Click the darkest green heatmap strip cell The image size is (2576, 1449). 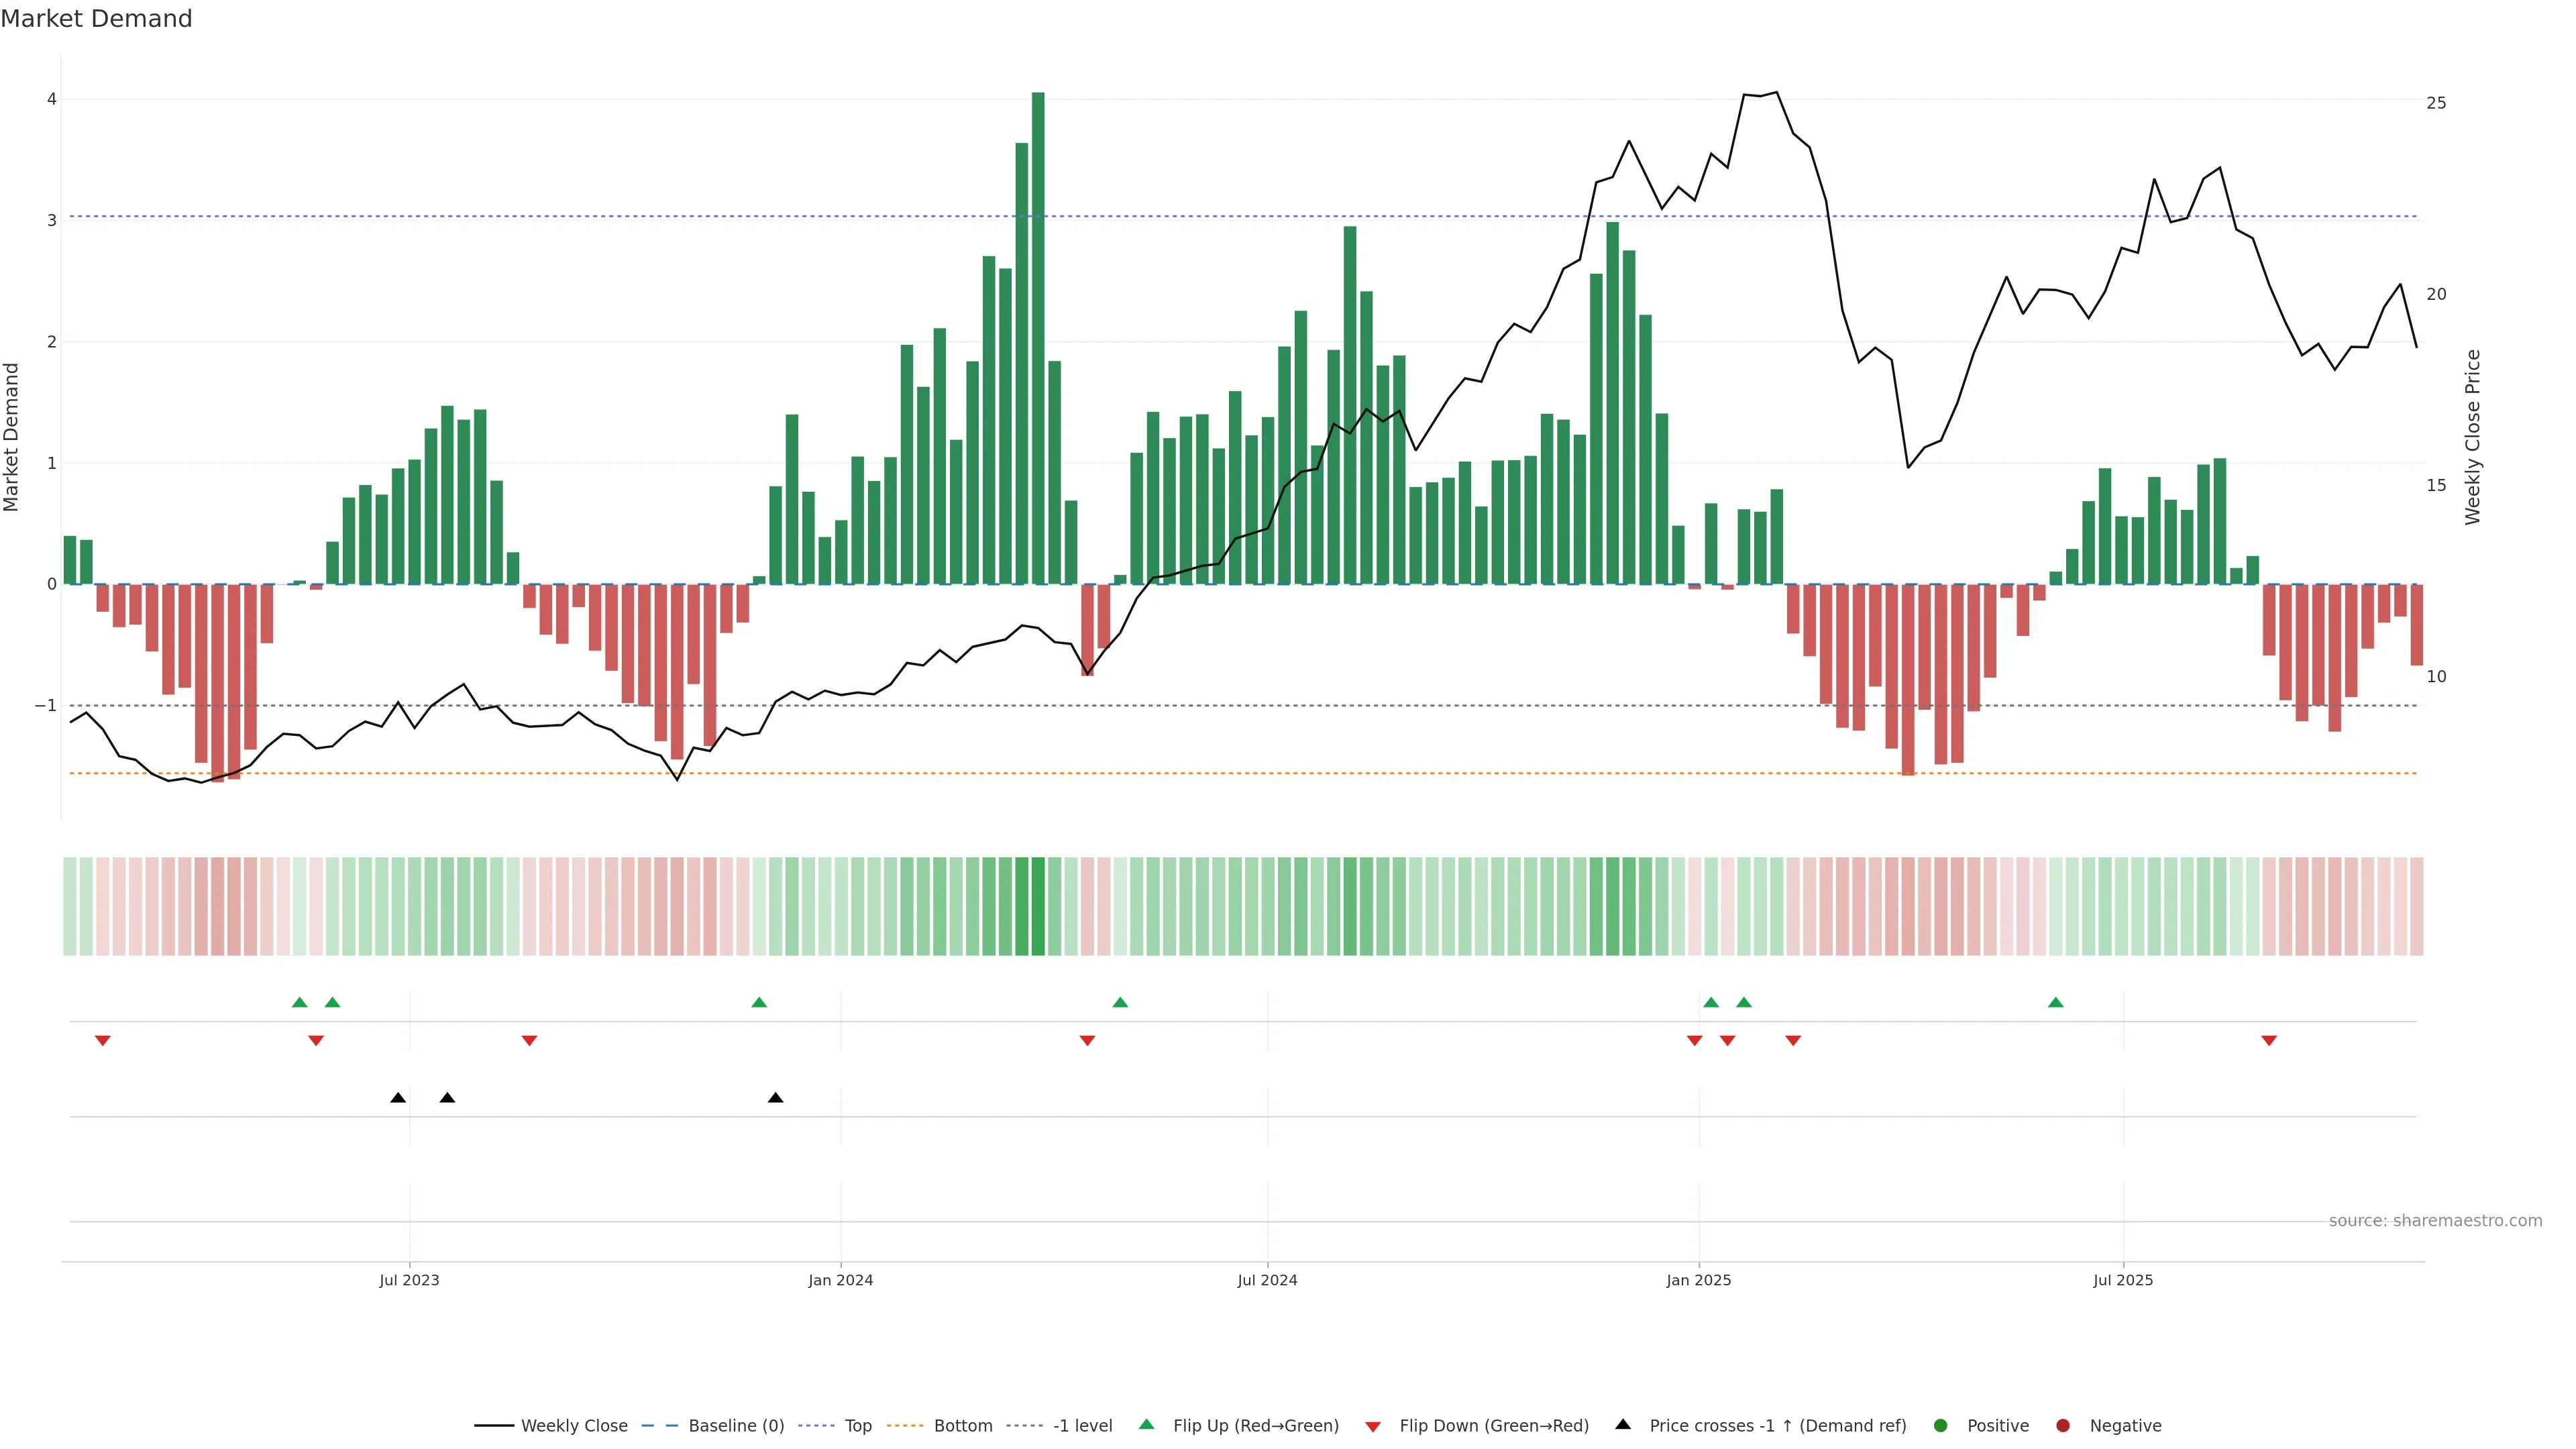coord(1038,906)
